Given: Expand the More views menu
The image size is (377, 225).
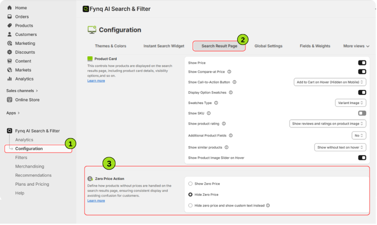Looking at the screenshot, I should (356, 46).
